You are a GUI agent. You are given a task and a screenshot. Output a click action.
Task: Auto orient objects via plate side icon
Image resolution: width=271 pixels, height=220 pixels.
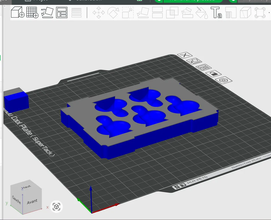coord(194,61)
